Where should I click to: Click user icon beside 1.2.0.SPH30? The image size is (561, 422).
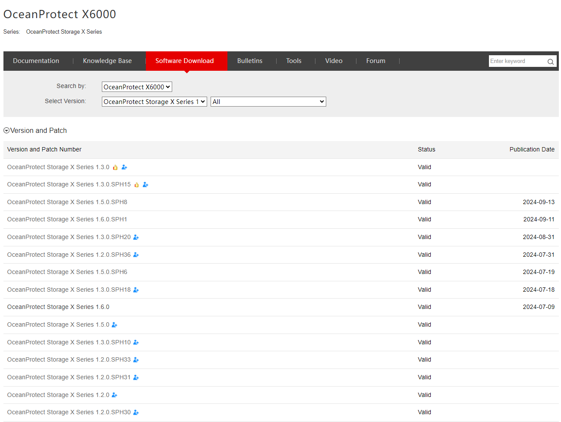pyautogui.click(x=136, y=413)
